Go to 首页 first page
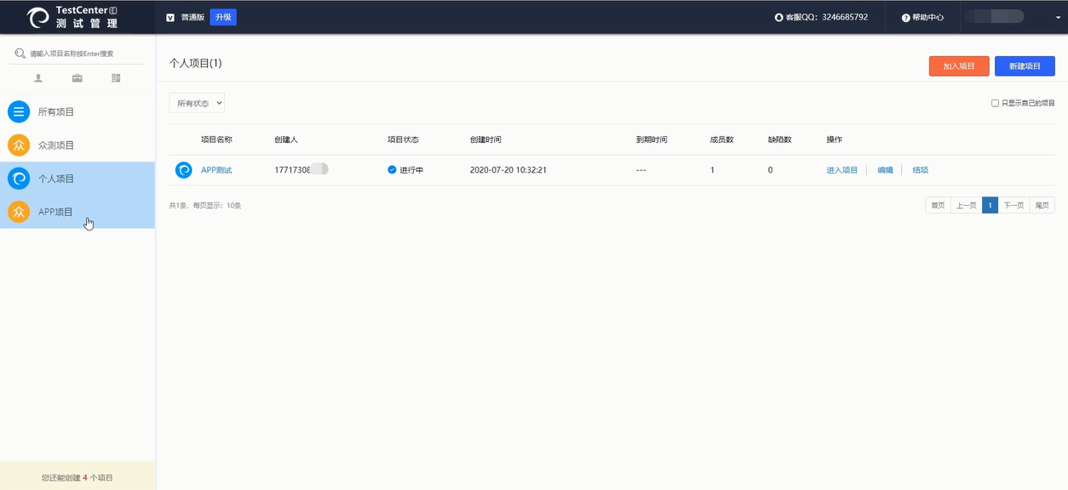The width and height of the screenshot is (1068, 490). [x=938, y=205]
